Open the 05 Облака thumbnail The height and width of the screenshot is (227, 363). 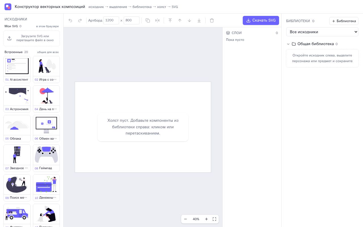click(17, 129)
